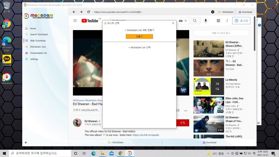Screen dimensions: 279x157
Task: Select Web Download in sidebar
Action: (x=38, y=41)
